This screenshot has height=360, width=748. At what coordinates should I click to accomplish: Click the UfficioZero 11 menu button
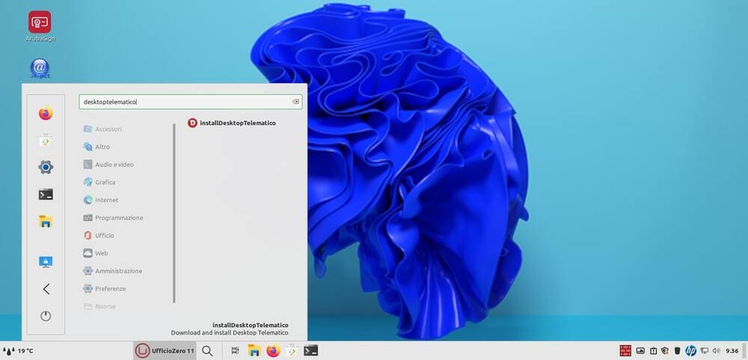click(165, 350)
